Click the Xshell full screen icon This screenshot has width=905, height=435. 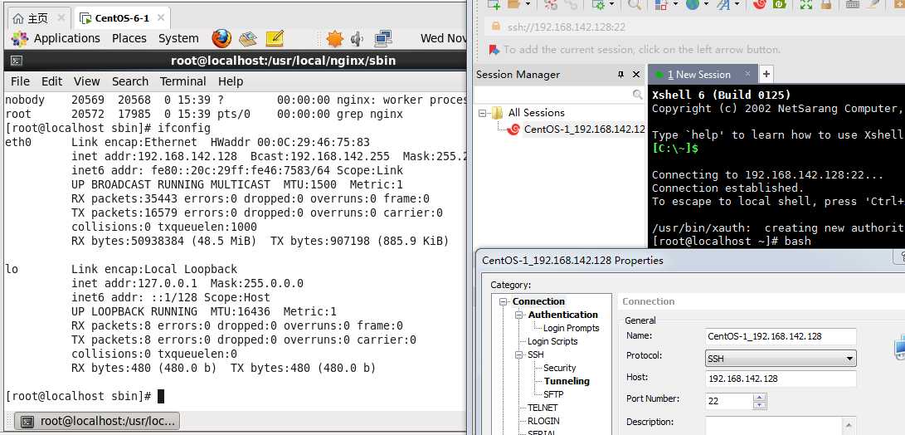806,5
